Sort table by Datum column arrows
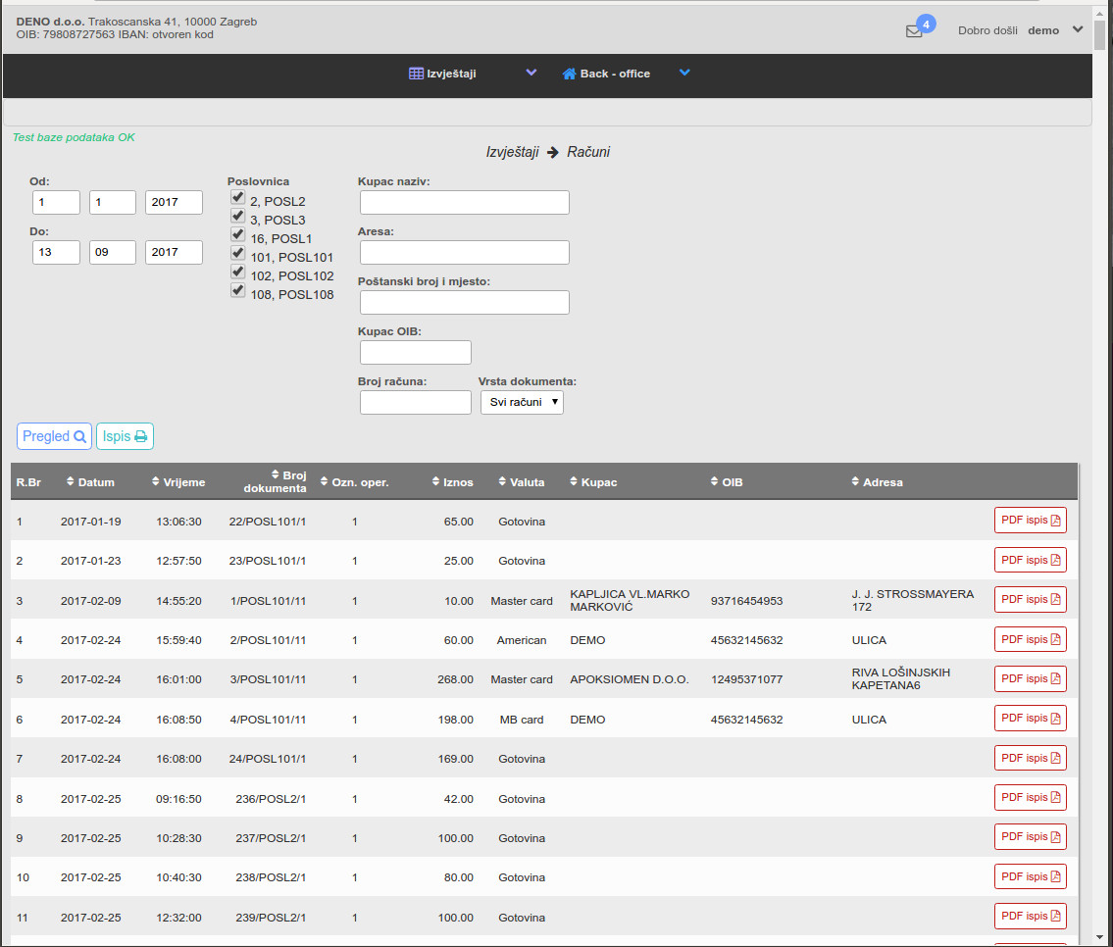This screenshot has height=947, width=1113. (x=71, y=482)
